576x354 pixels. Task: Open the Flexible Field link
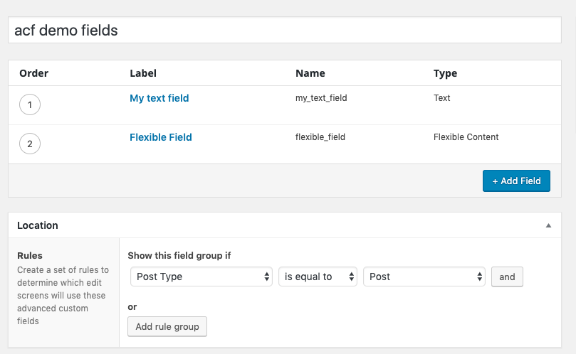[x=161, y=137]
